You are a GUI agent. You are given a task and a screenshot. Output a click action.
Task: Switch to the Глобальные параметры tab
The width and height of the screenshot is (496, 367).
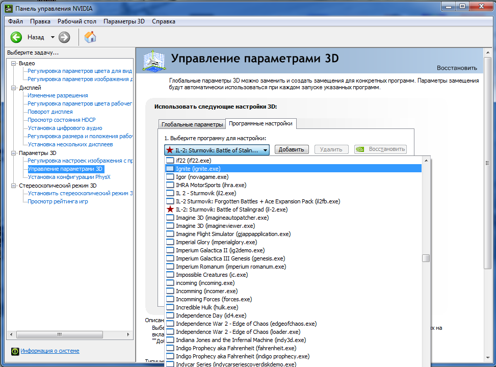pos(192,124)
